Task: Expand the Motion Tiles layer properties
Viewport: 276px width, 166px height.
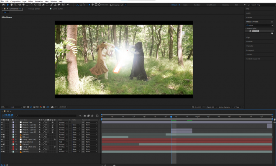Action: (11, 123)
